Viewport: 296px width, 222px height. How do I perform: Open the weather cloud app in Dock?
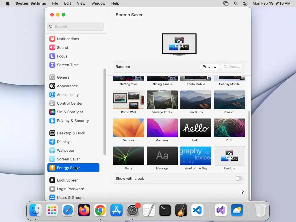pyautogui.click(x=237, y=210)
